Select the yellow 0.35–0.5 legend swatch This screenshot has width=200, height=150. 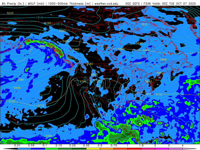point(93,149)
